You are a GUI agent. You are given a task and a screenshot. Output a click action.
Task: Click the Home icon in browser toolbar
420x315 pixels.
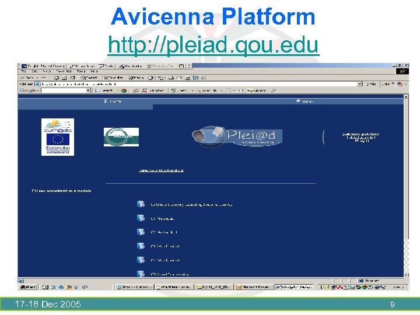coord(72,78)
